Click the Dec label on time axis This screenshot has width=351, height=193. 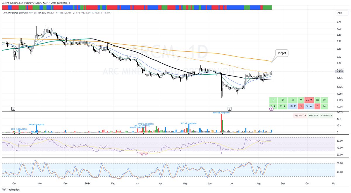pyautogui.click(x=66, y=184)
